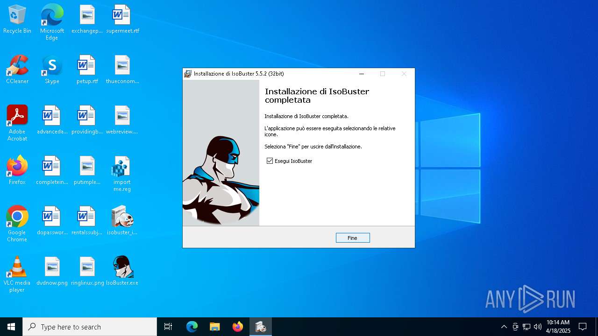Select the completein... Word document icon

(x=52, y=171)
